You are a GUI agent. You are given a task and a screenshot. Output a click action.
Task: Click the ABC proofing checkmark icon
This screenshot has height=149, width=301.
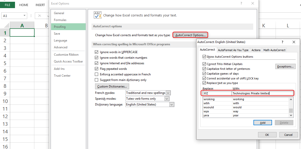point(97,15)
